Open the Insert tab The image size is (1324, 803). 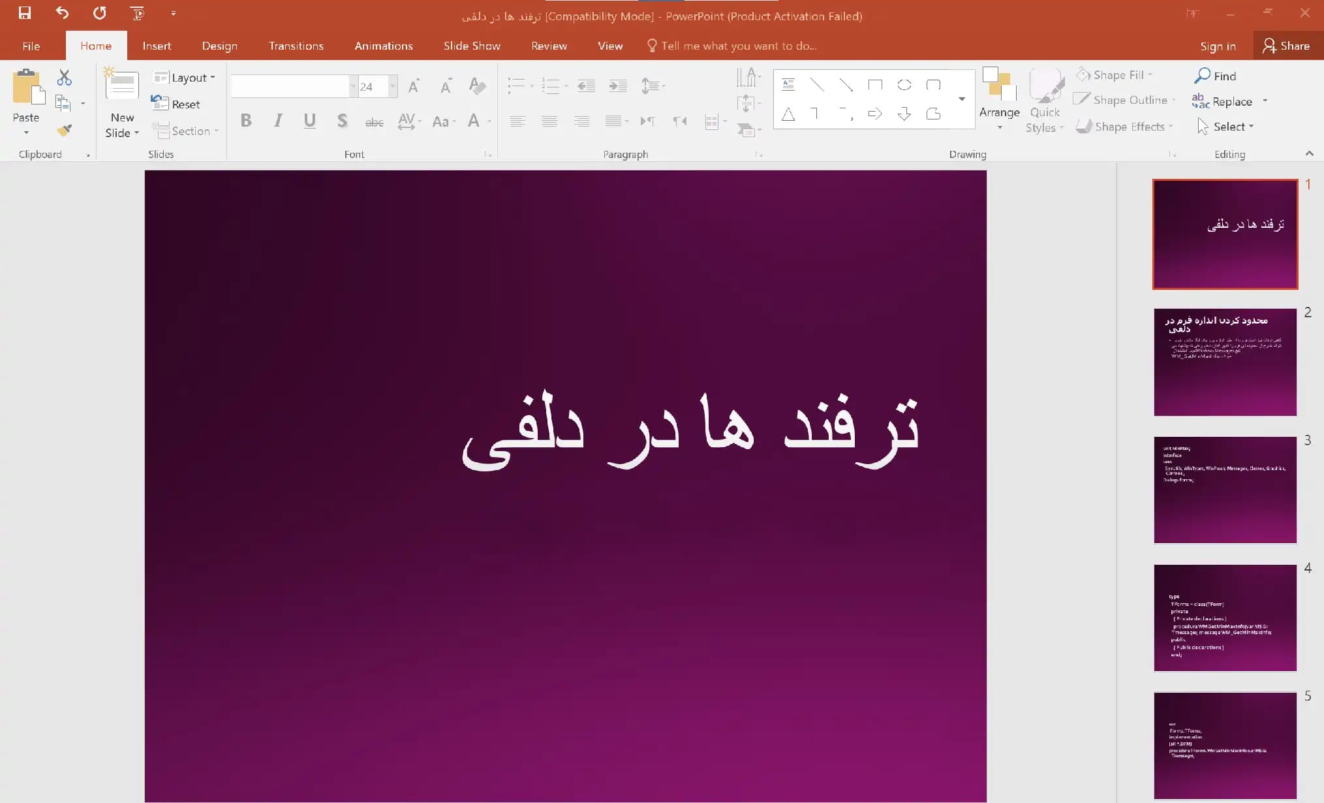[157, 46]
